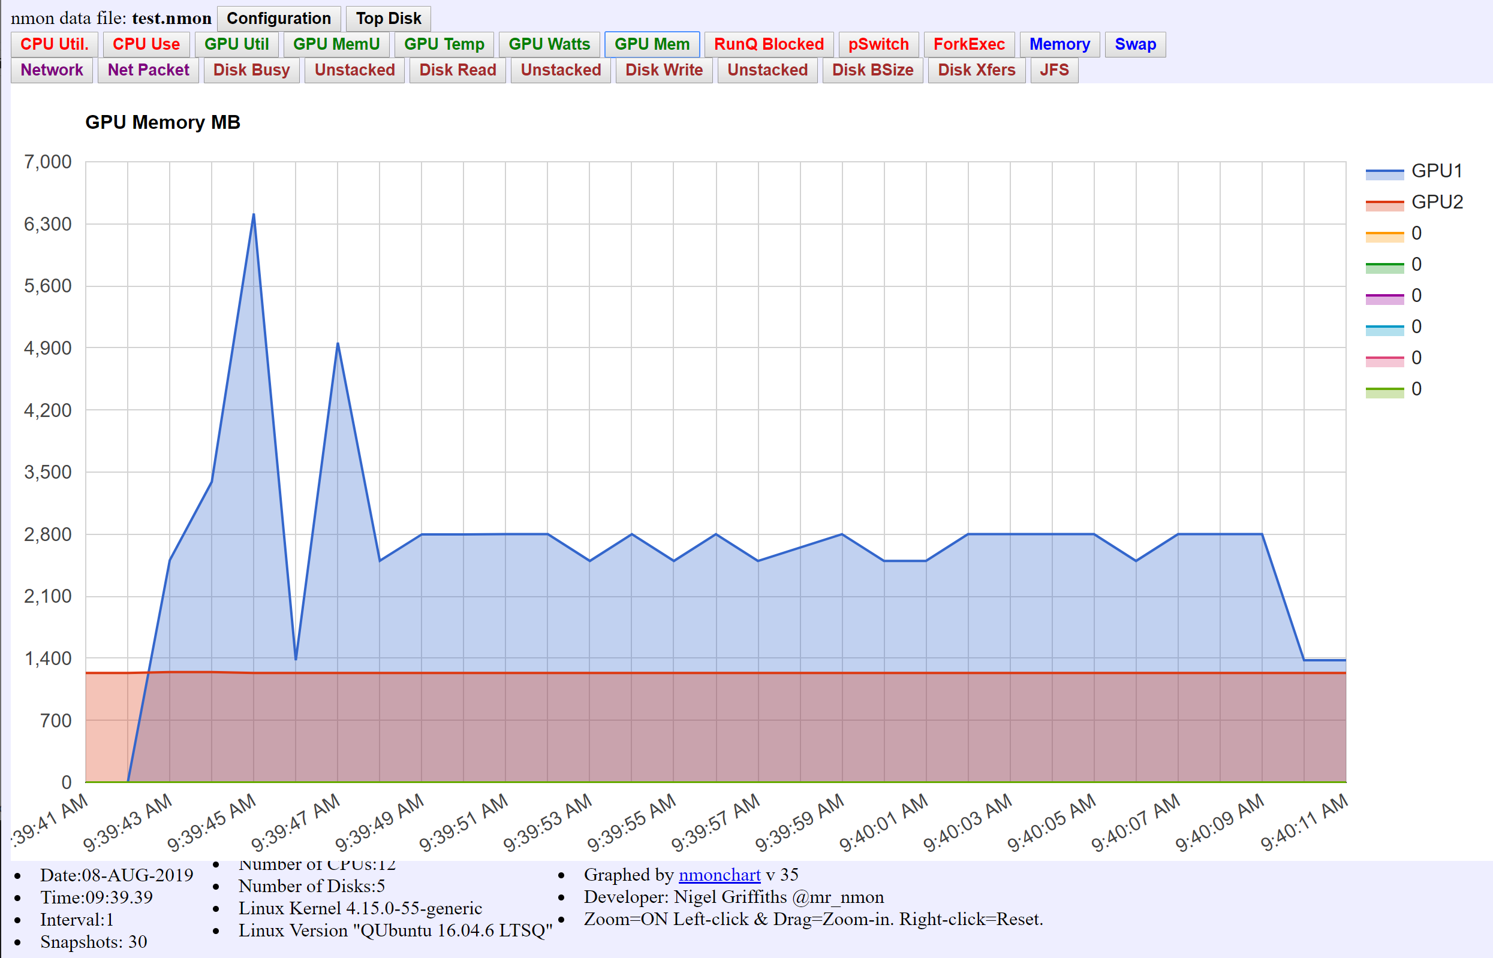
Task: Click the Interval:1 text
Action: [x=77, y=920]
